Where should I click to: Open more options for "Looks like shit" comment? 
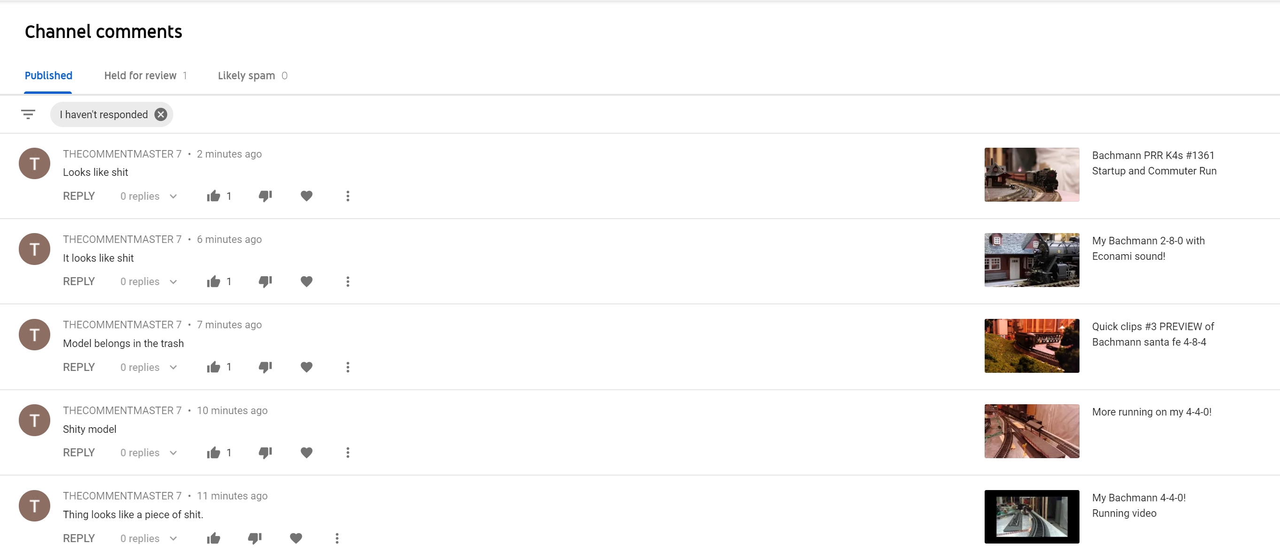(347, 196)
